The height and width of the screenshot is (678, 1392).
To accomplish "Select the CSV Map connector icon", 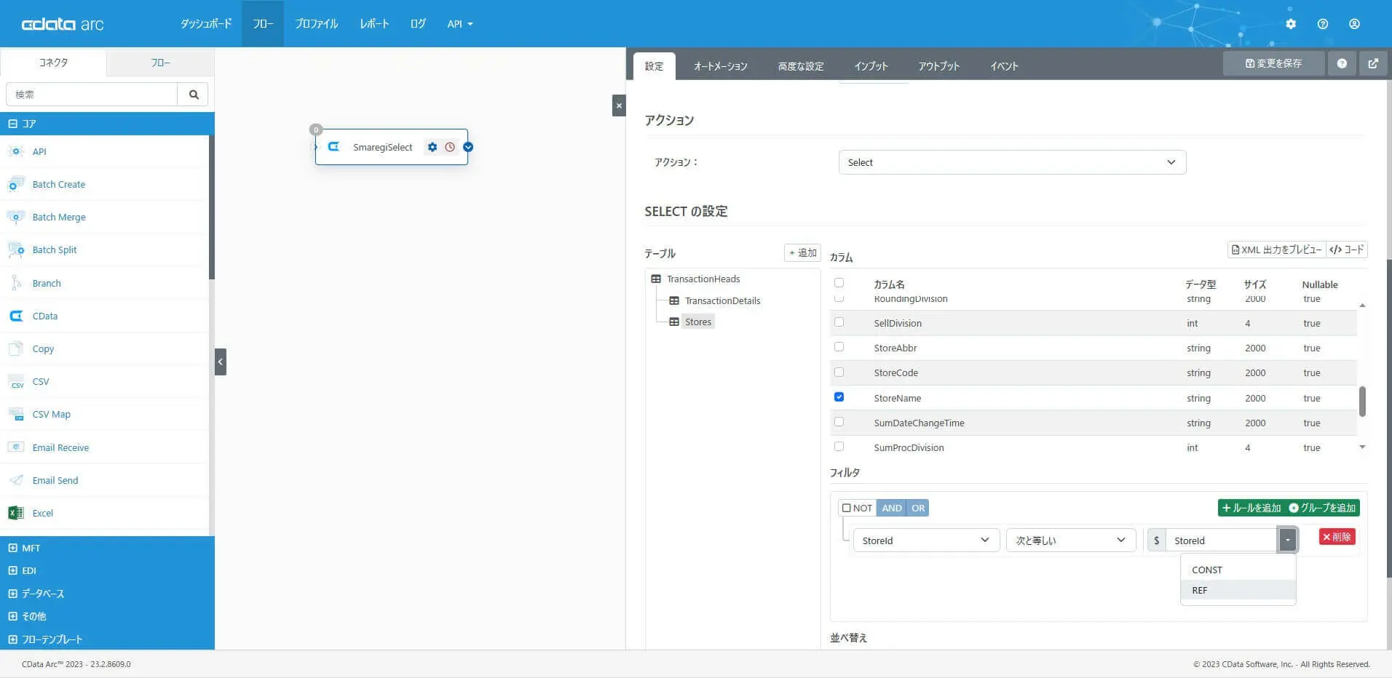I will 16,414.
